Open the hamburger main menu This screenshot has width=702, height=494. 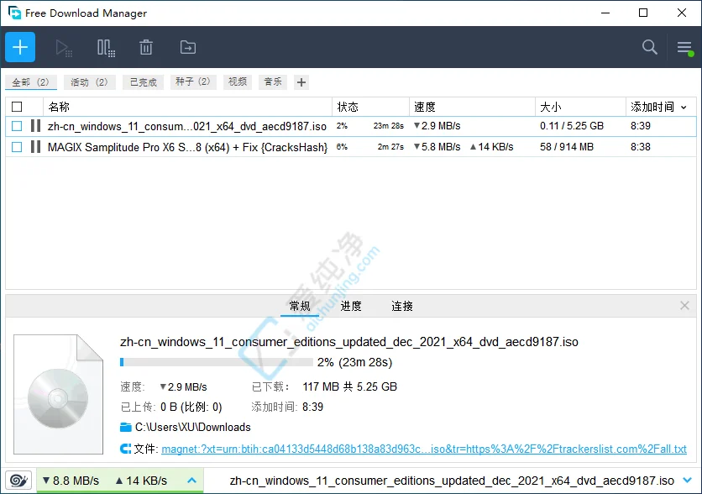coord(685,48)
